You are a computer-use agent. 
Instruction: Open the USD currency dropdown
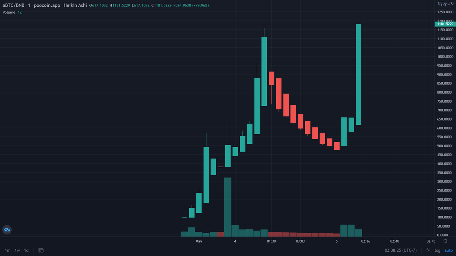[445, 4]
